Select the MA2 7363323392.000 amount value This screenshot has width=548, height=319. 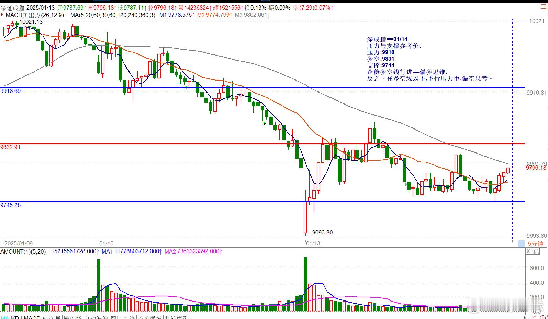tap(193, 251)
